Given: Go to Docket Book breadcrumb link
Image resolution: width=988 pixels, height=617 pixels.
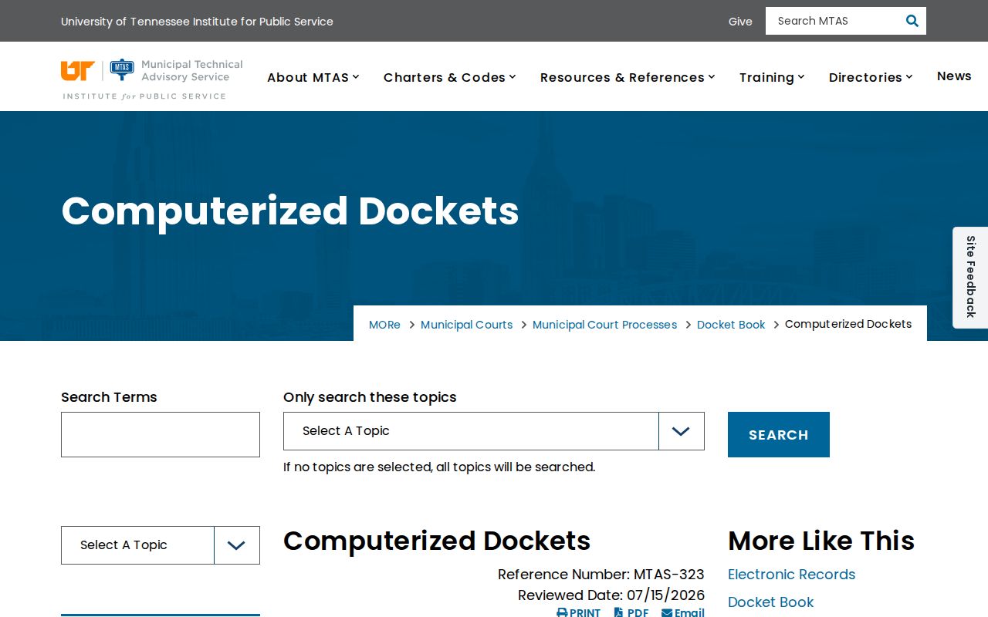Looking at the screenshot, I should [x=731, y=325].
